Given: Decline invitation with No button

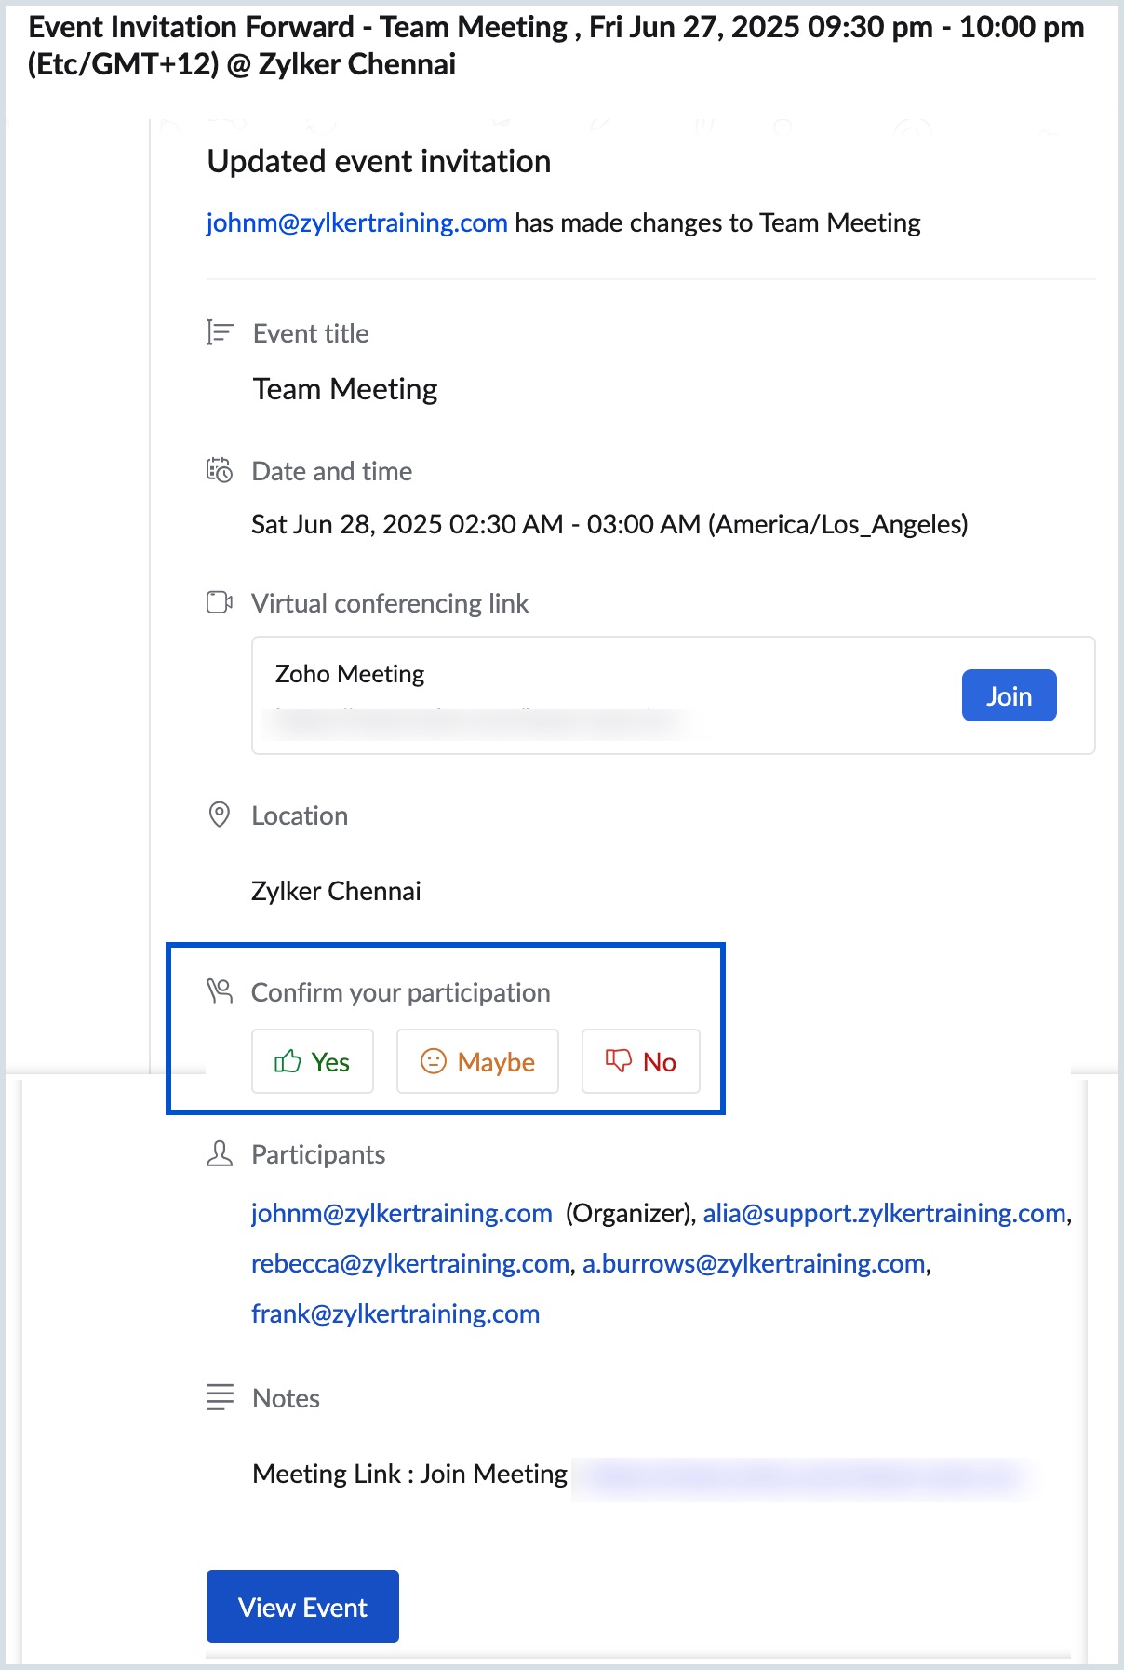Looking at the screenshot, I should [x=640, y=1061].
